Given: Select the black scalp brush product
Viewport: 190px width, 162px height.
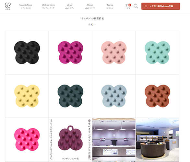Looking at the screenshot, I should pyautogui.click(x=27, y=52).
